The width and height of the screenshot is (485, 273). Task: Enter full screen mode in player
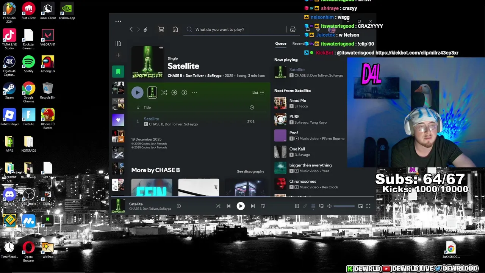368,206
